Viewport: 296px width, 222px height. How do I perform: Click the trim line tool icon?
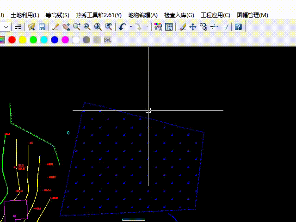point(214,27)
